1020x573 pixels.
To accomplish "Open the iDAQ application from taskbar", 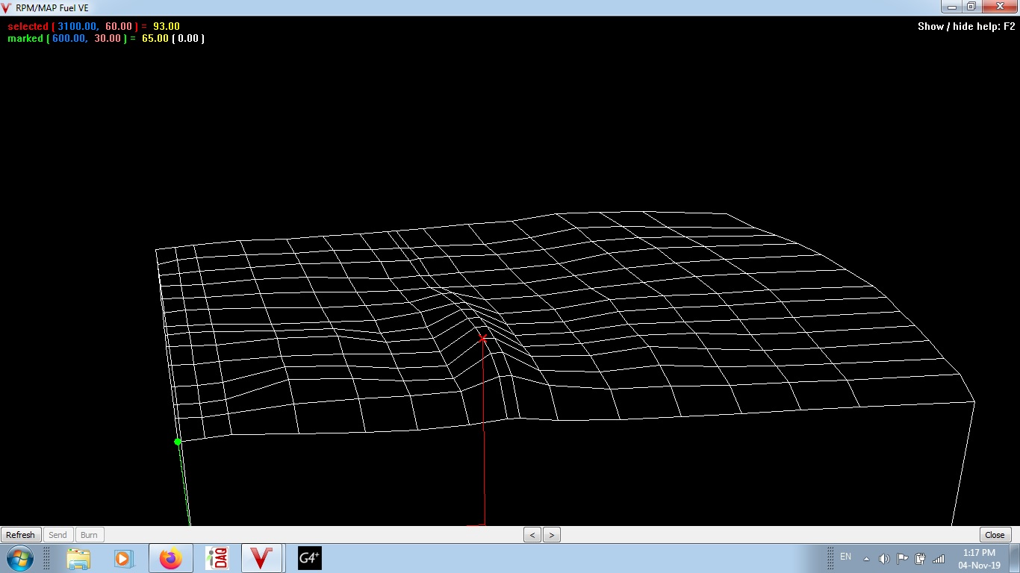I will [x=217, y=558].
